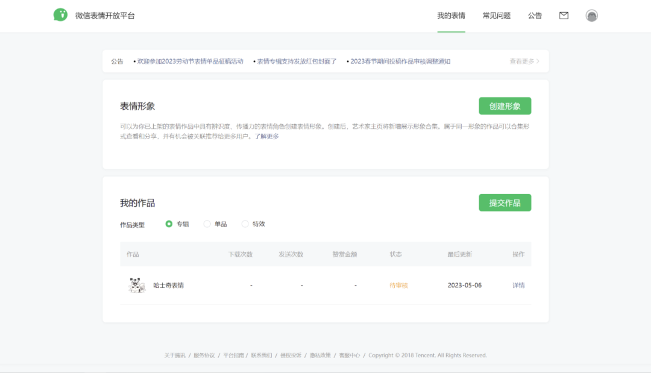Open 2023劳动节表情单品征稿活动 announcement
This screenshot has height=373, width=651.
click(x=190, y=61)
